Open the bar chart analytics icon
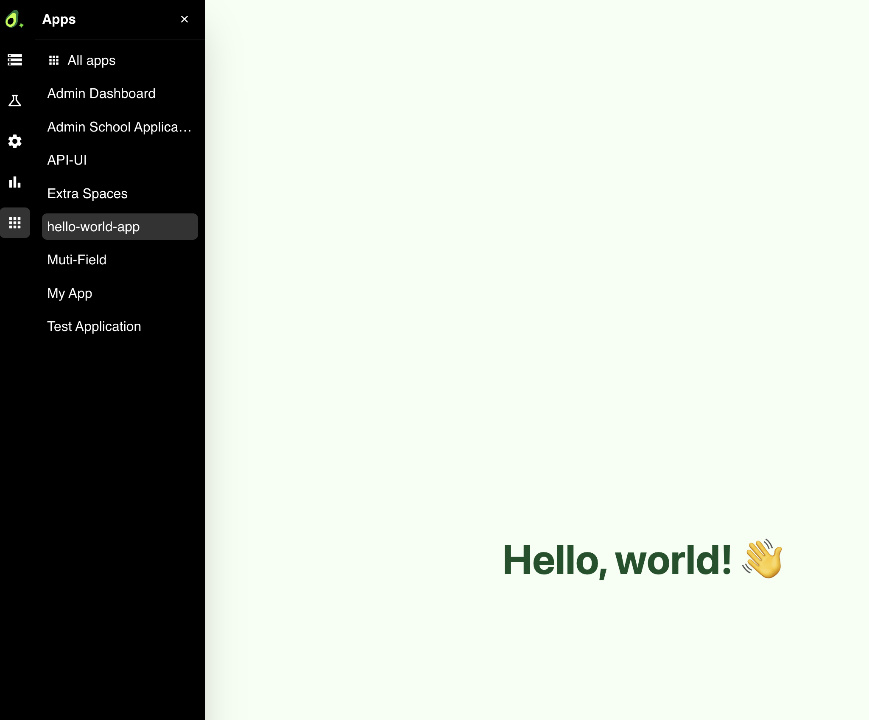 [x=15, y=182]
